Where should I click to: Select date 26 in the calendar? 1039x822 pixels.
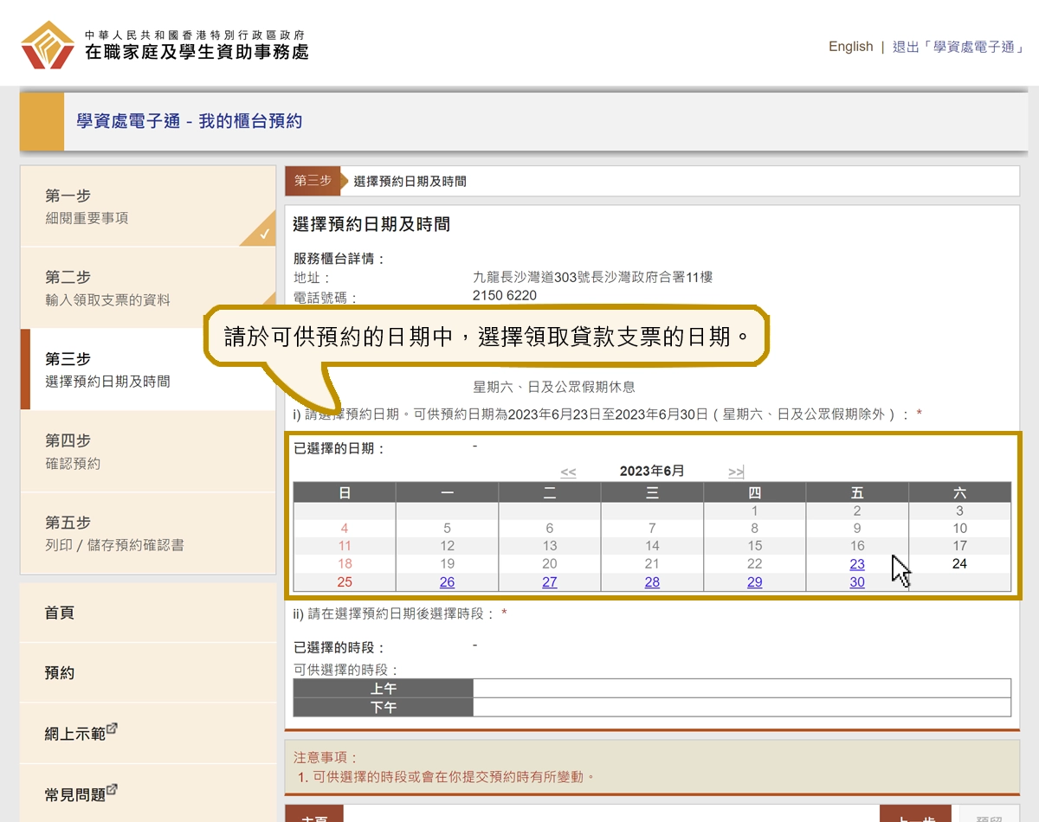447,581
